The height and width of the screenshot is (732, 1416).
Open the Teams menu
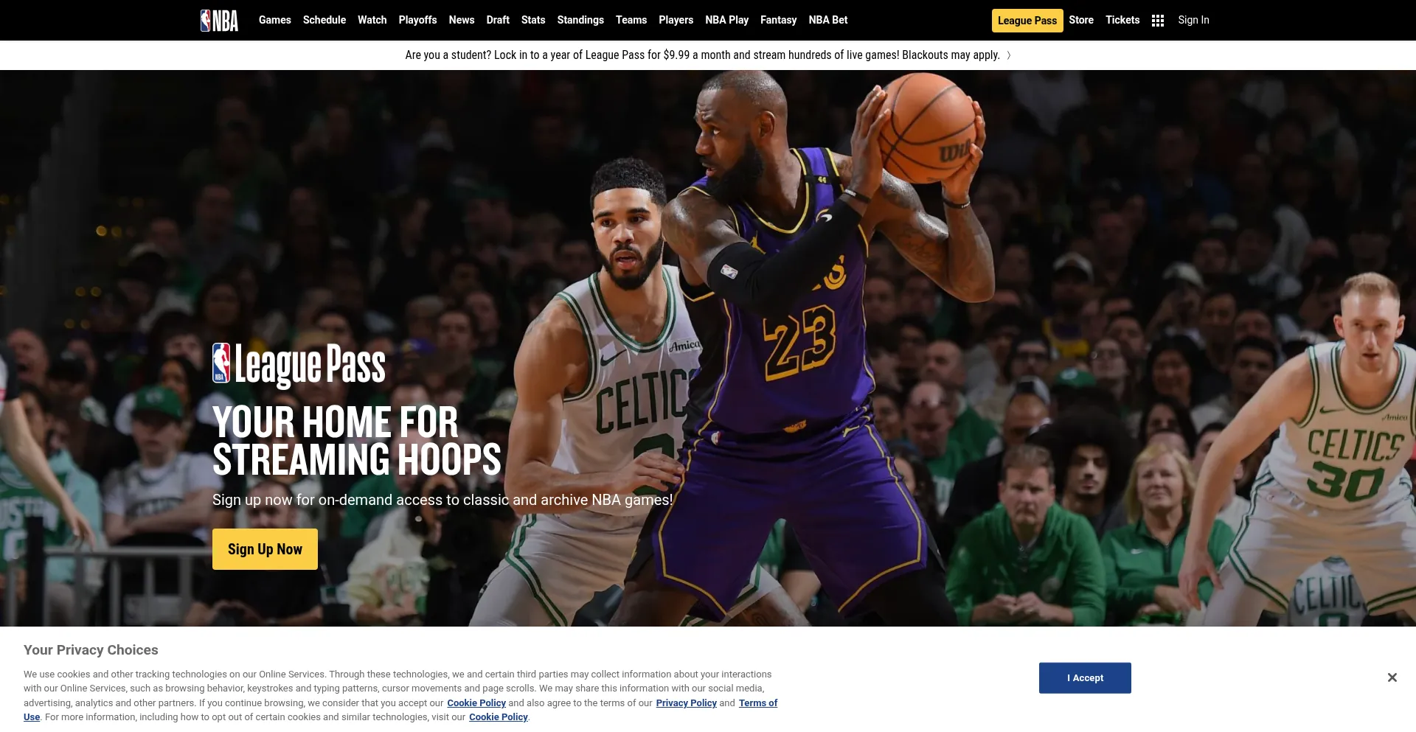pos(631,20)
